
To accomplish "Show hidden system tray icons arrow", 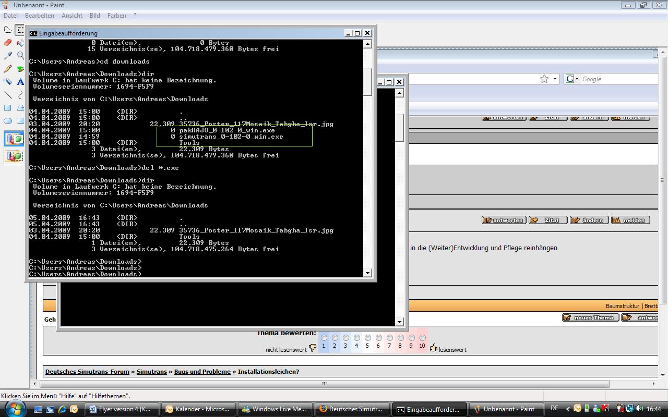I will tap(568, 409).
